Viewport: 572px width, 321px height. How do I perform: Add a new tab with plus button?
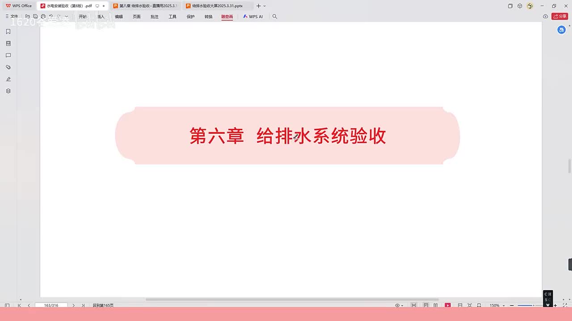coord(258,6)
